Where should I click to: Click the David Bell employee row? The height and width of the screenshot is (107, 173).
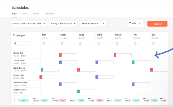(26, 55)
